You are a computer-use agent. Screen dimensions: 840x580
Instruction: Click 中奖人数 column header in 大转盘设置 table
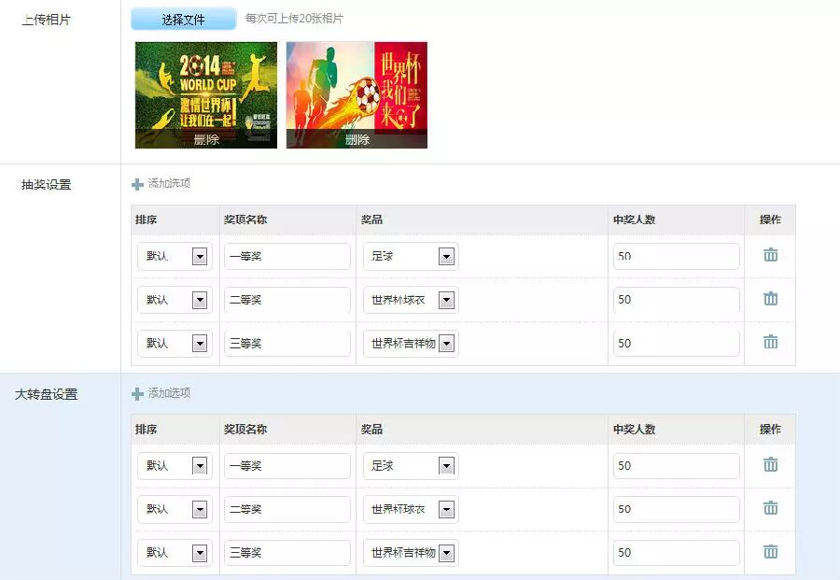point(635,429)
